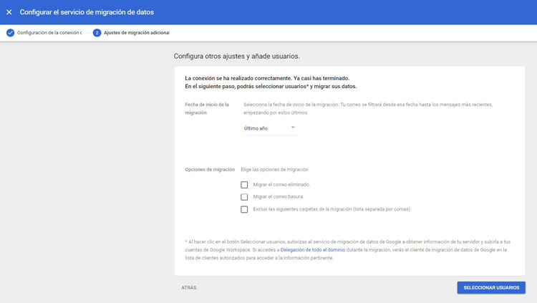This screenshot has height=303, width=537.
Task: Click the 'Configurar el servicio de migración' title
Action: click(87, 12)
